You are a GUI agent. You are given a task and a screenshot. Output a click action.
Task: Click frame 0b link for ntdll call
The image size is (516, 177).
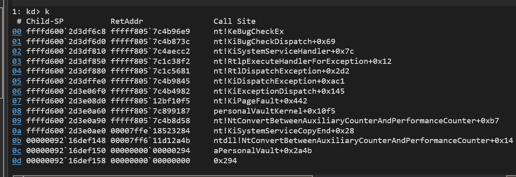pyautogui.click(x=17, y=141)
